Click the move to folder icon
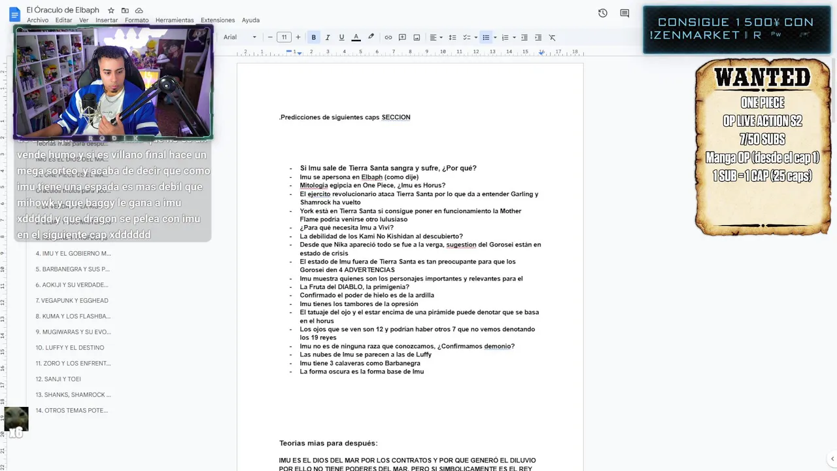 pos(125,10)
